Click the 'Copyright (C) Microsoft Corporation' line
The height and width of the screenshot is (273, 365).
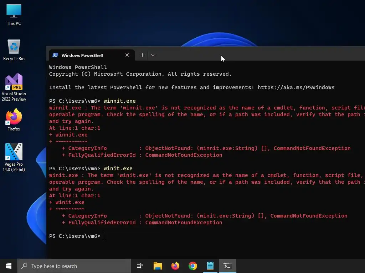(x=140, y=74)
